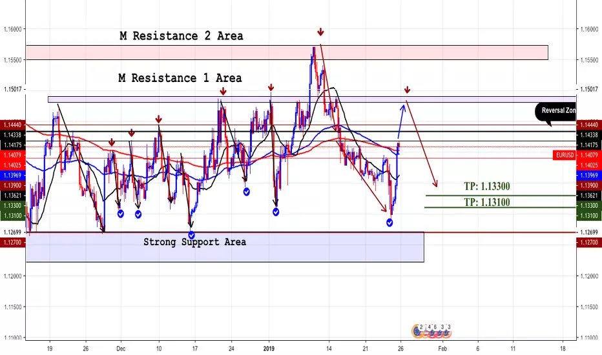The width and height of the screenshot is (602, 355).
Task: Click 1.12699 label on left axis
Action: point(13,232)
